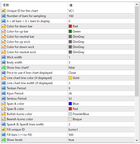The image size is (140, 144).
Task: Edit the Wick width value 1
Action: click(x=101, y=57)
